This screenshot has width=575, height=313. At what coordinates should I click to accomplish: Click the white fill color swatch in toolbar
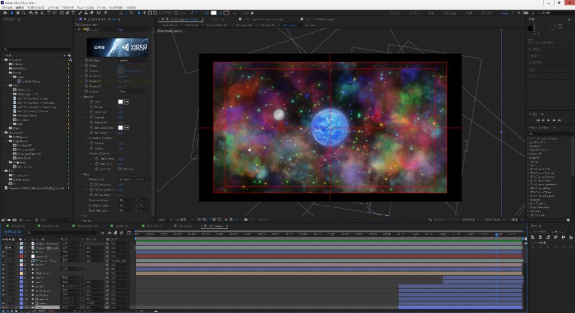(x=214, y=13)
